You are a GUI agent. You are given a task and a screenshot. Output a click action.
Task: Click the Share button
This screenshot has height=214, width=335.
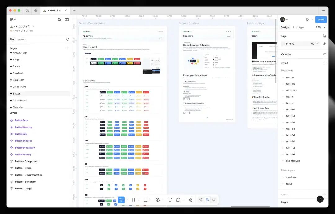tap(321, 20)
